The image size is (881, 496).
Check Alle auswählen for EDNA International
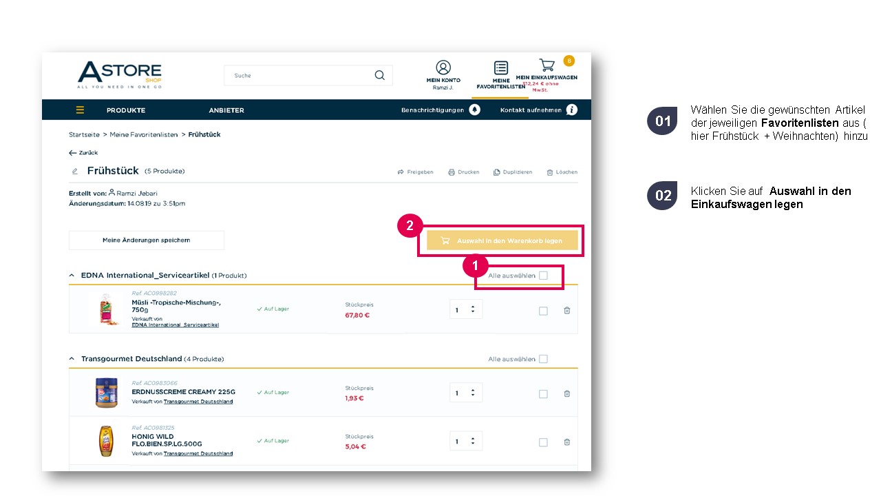[543, 276]
